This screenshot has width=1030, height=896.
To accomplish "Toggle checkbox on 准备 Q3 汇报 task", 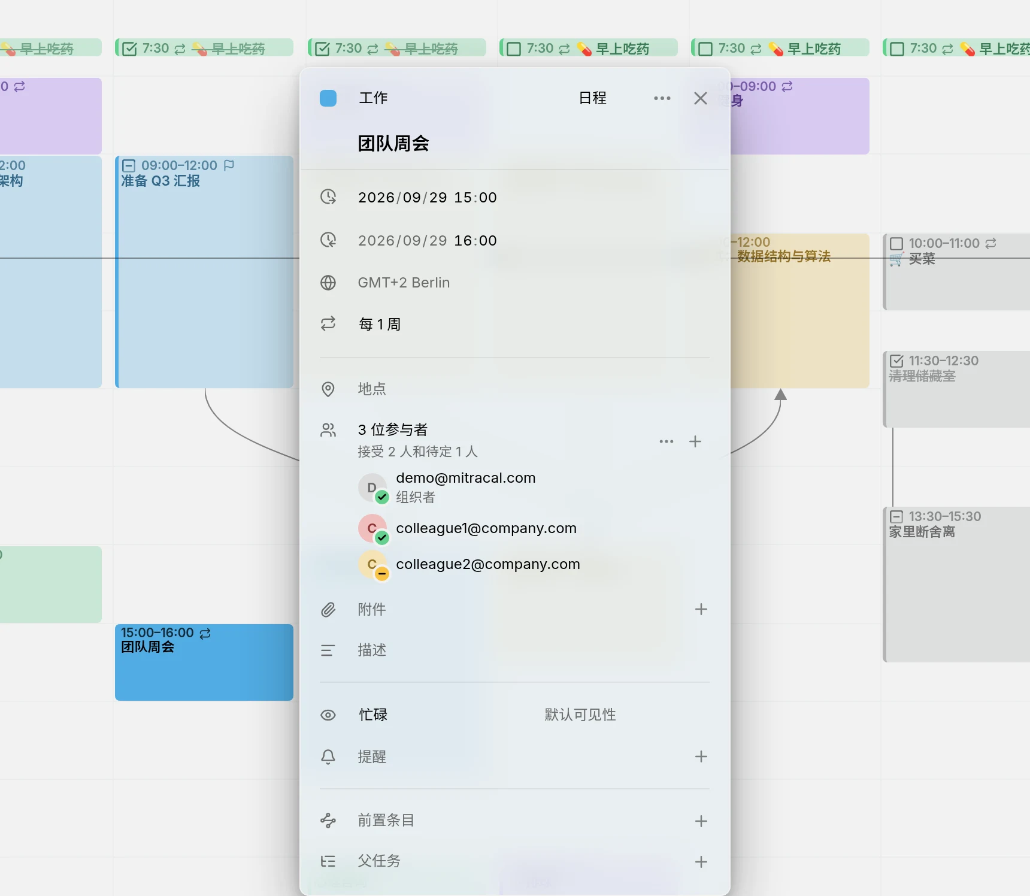I will pos(129,166).
